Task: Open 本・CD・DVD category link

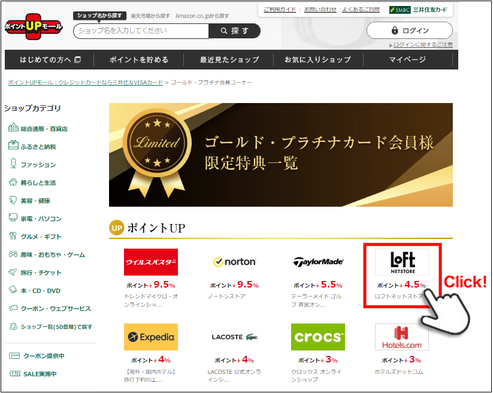Action: (x=41, y=291)
